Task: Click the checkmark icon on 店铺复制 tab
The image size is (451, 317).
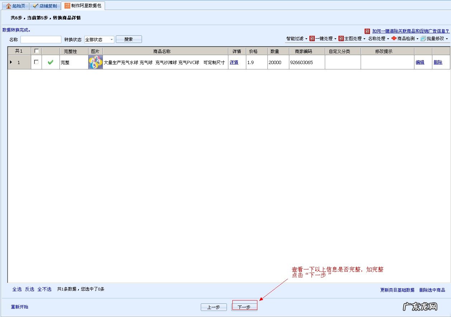Action: click(x=35, y=6)
